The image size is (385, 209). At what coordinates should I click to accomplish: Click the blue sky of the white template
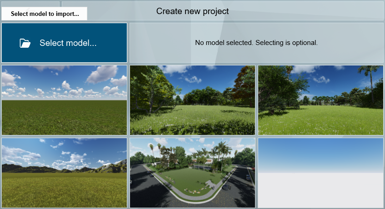click(x=320, y=150)
